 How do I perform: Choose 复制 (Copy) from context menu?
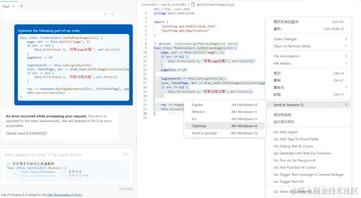click(308, 80)
